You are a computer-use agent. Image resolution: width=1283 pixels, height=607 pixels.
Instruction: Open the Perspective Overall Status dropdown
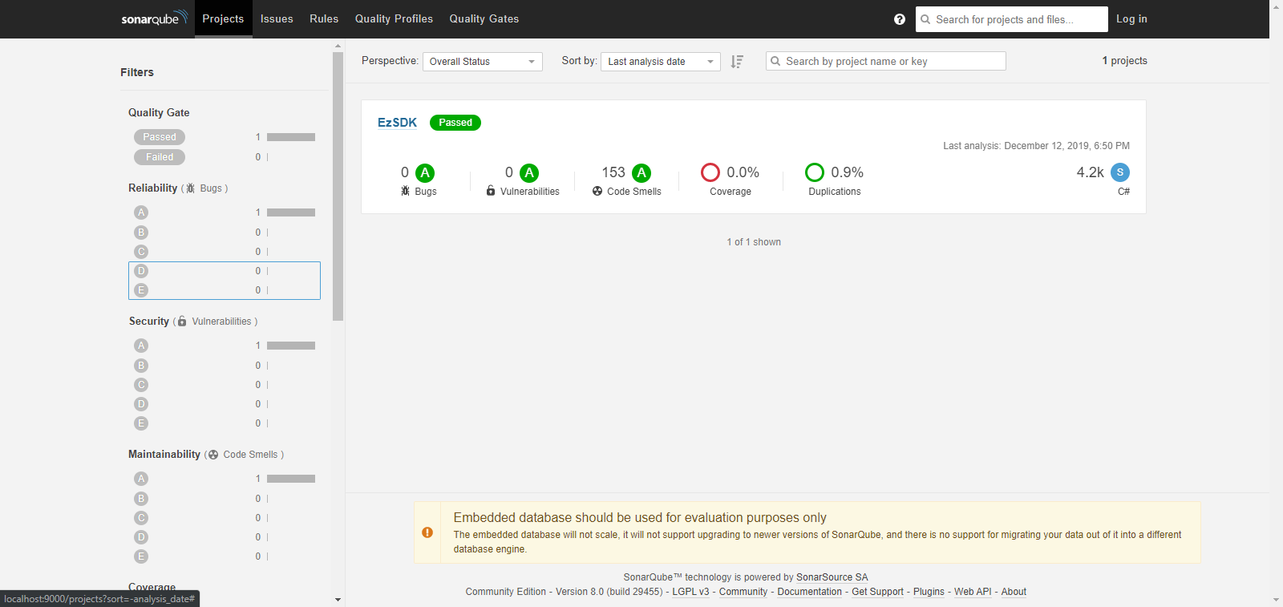(x=483, y=62)
